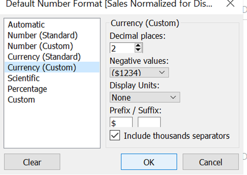Decrease decimal places with down arrow

[x=139, y=50]
